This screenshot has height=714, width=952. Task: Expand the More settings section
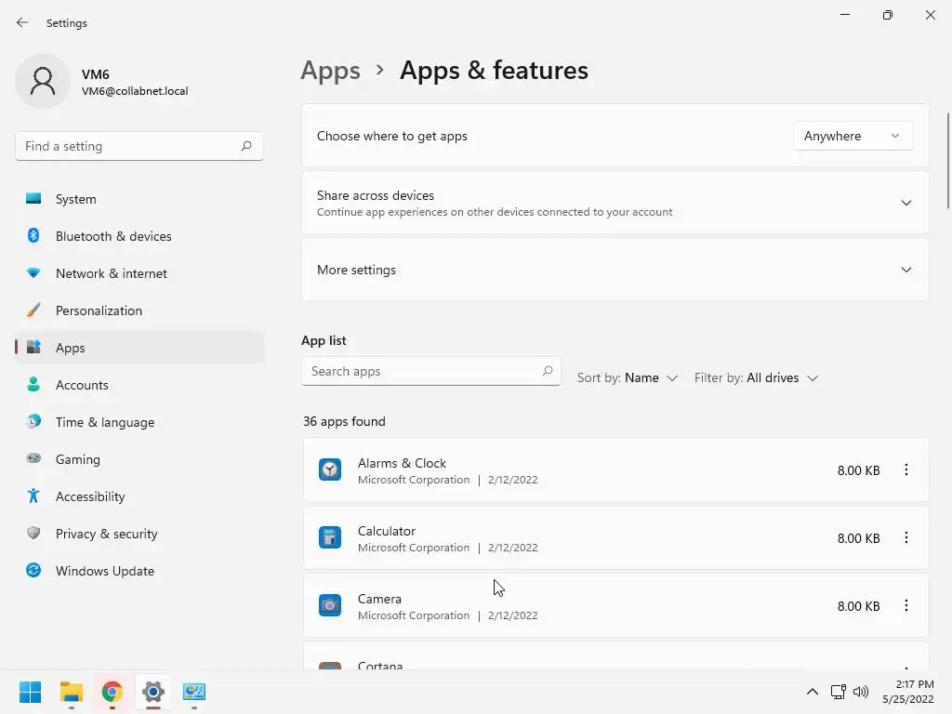(906, 270)
